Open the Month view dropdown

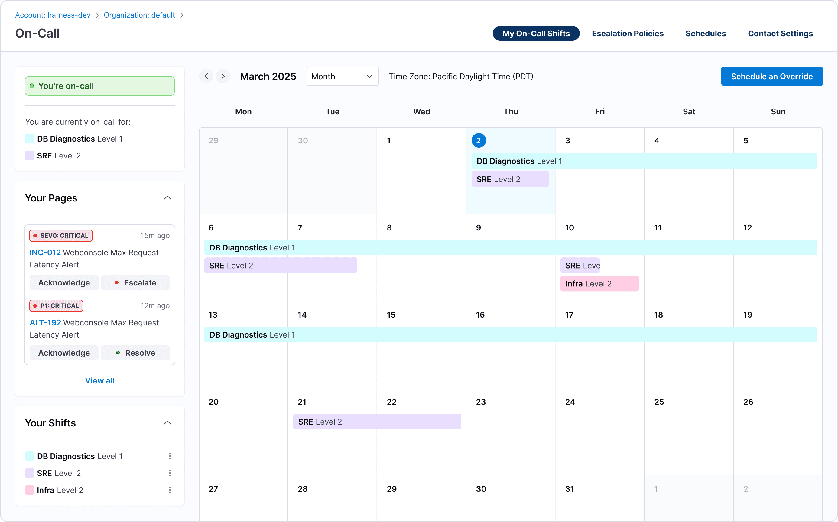[342, 76]
